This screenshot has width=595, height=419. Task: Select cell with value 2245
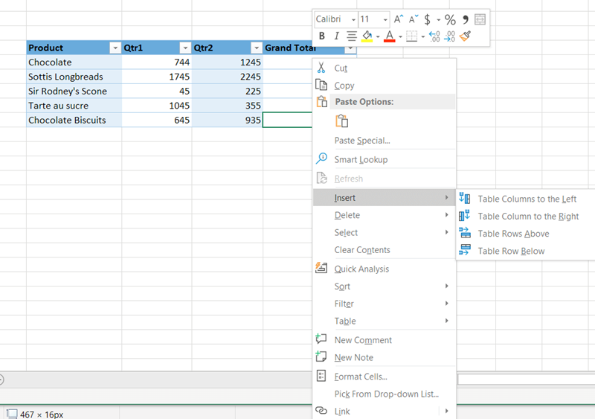(228, 77)
